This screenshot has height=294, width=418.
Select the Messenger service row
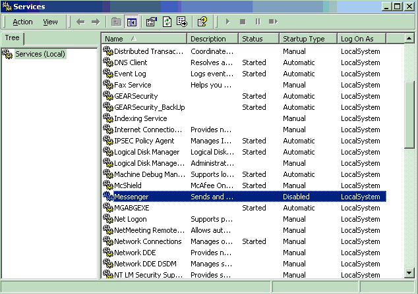131,197
